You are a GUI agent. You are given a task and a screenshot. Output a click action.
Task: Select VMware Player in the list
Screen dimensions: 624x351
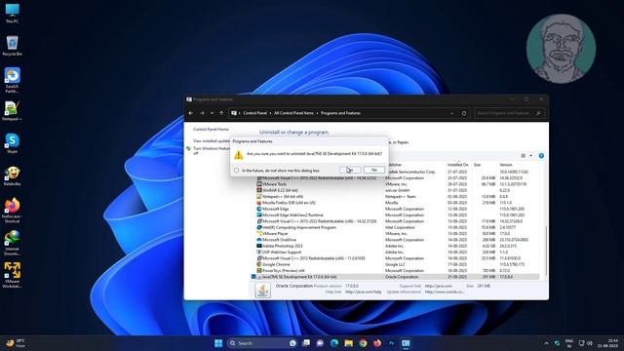[398, 234]
